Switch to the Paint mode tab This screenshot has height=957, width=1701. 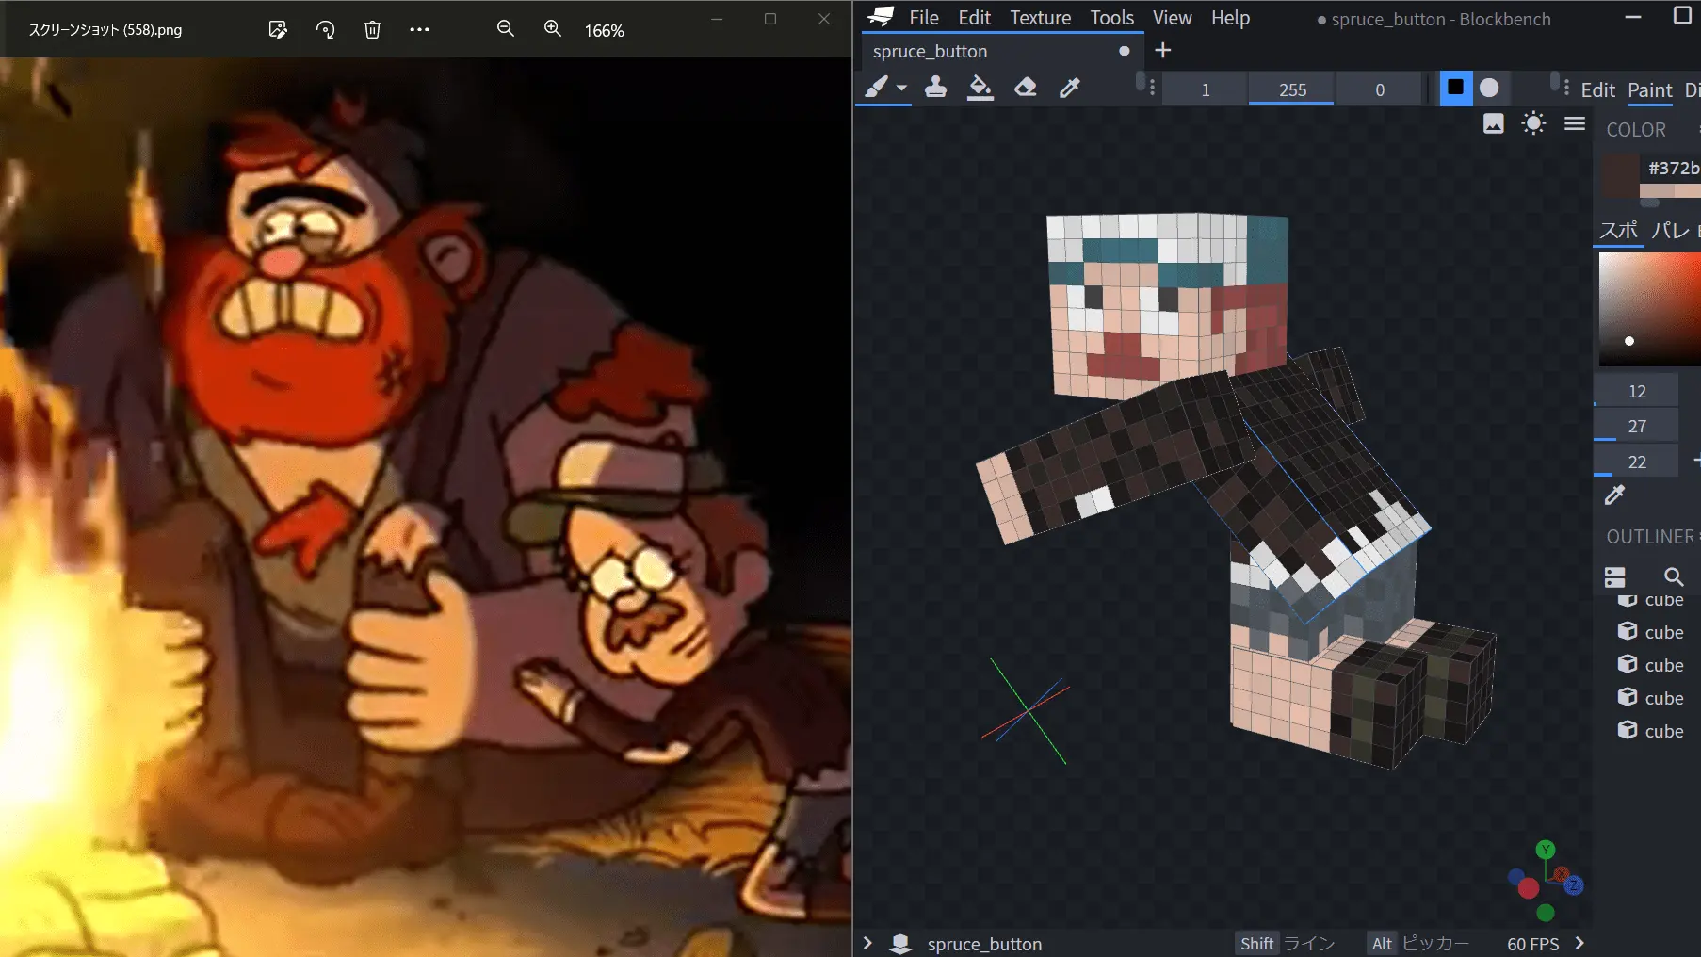coord(1649,90)
